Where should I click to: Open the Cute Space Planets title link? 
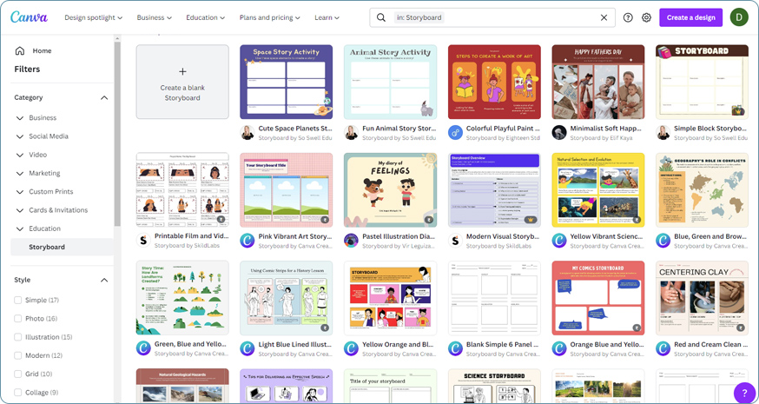pyautogui.click(x=295, y=129)
